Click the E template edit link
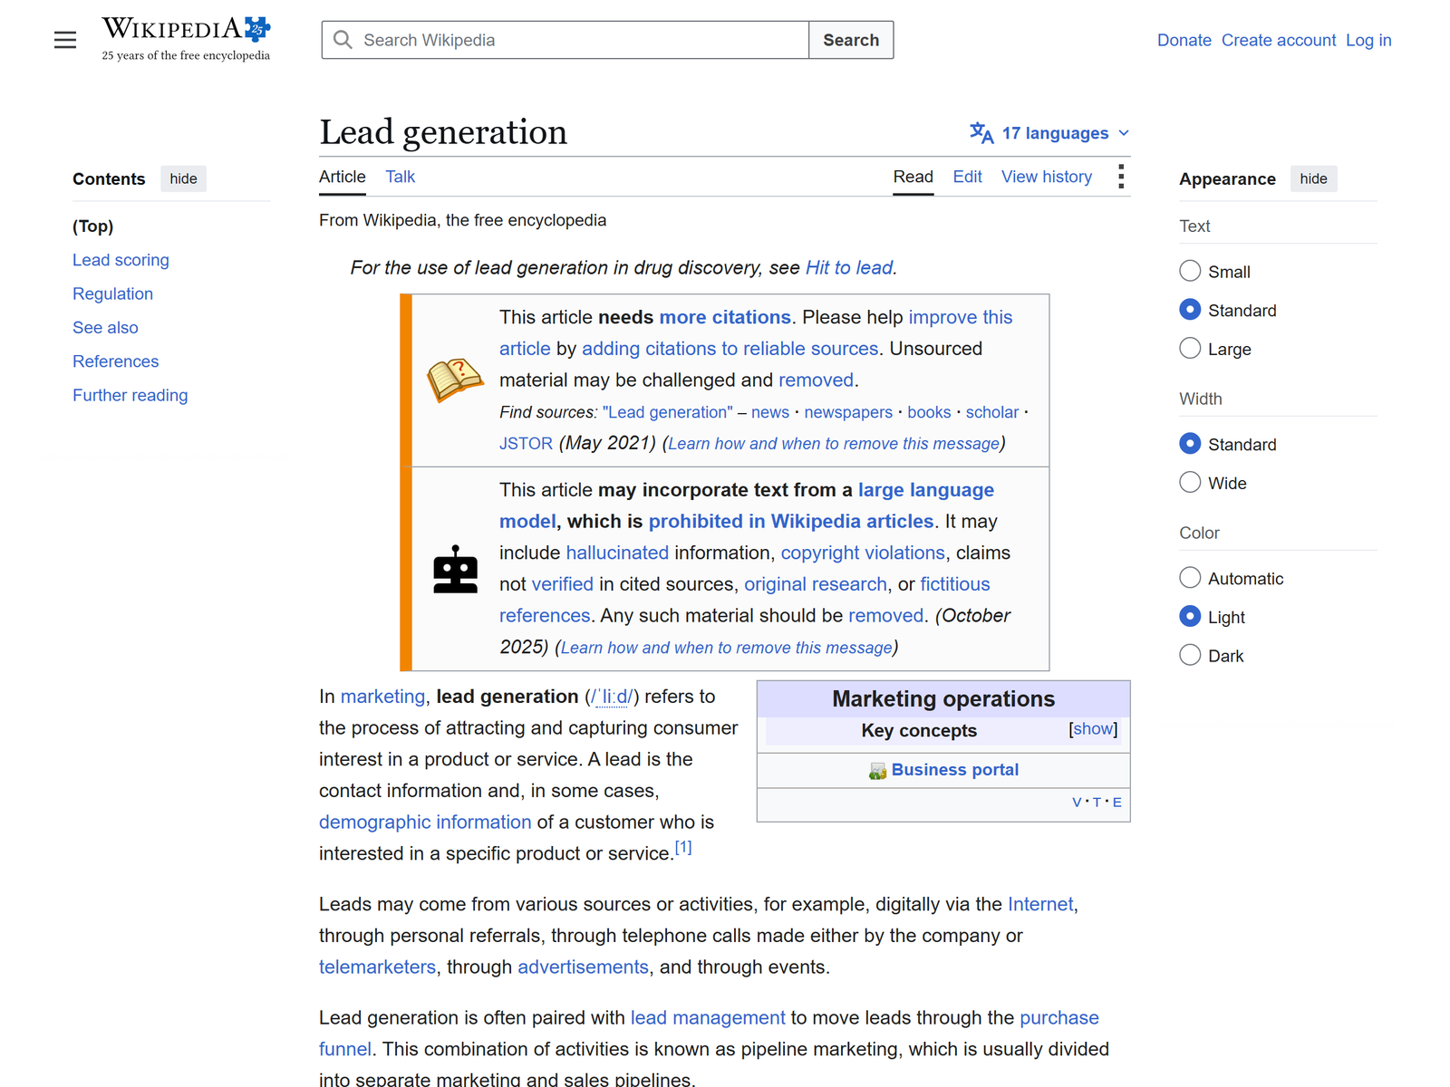Image resolution: width=1450 pixels, height=1087 pixels. (1116, 803)
